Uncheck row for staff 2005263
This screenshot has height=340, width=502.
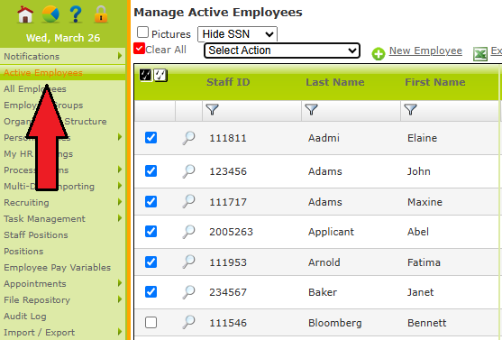[x=151, y=231]
